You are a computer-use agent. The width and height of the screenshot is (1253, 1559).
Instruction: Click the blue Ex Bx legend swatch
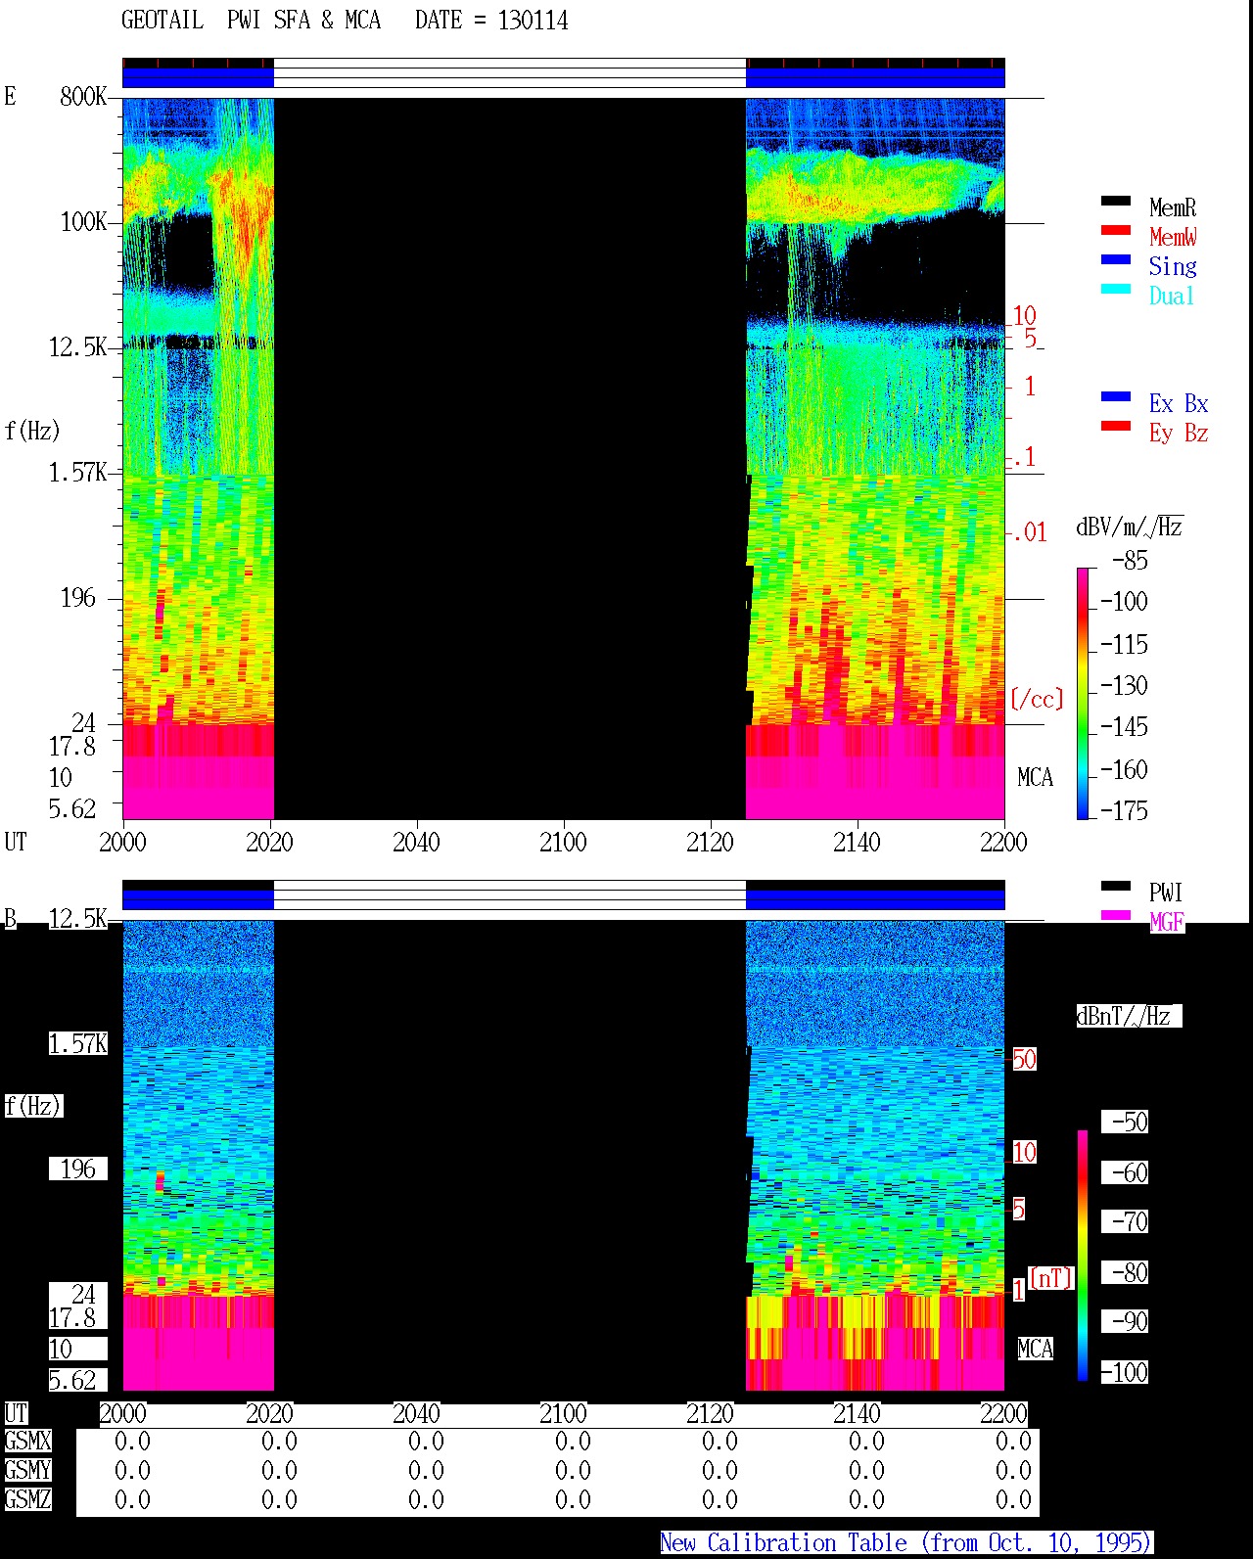coord(1115,397)
